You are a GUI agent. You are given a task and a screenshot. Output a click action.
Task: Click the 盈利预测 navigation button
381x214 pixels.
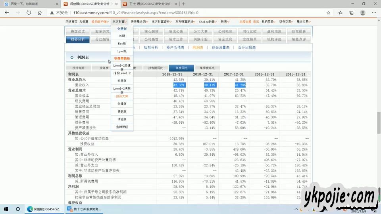[274, 31]
